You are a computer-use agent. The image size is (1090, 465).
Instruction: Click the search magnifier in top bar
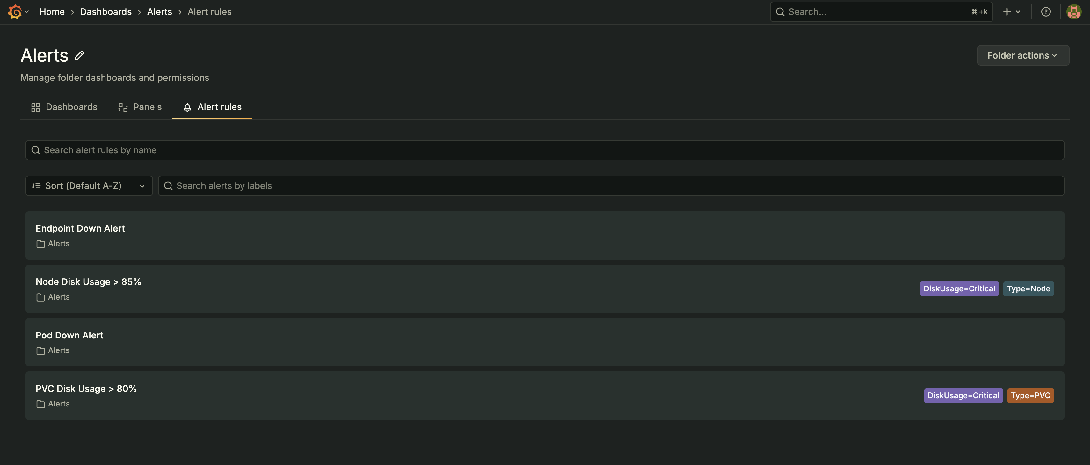(780, 11)
